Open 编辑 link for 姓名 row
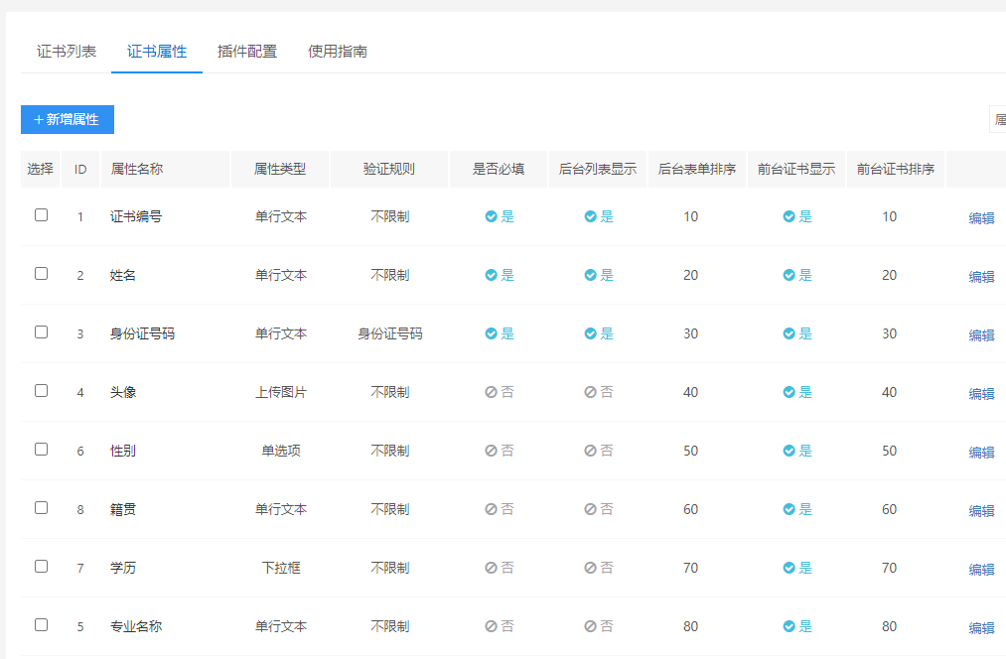Viewport: 1006px width, 659px height. [981, 277]
